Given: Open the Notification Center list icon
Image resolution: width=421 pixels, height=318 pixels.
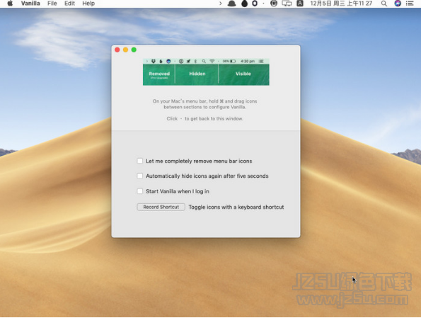Looking at the screenshot, I should [x=410, y=4].
